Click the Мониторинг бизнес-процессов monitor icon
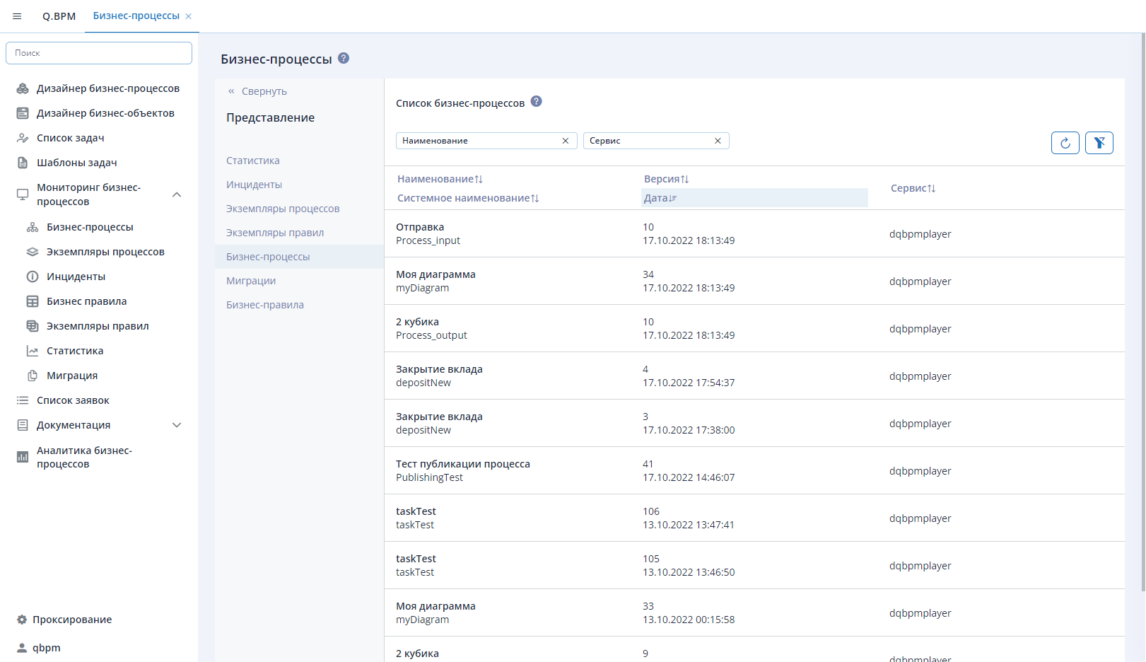Viewport: 1146px width, 662px height. pos(23,194)
